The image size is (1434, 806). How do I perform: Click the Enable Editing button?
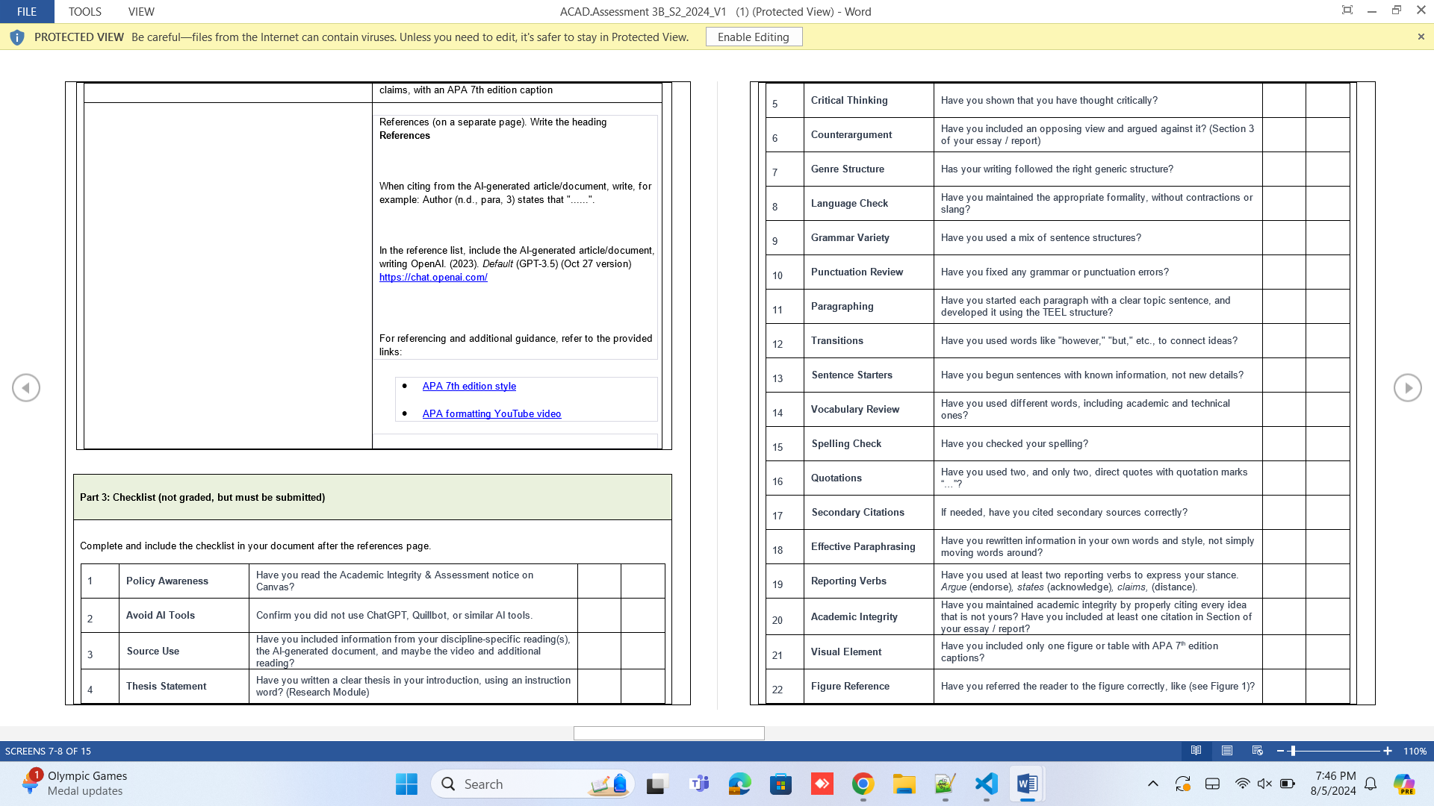coord(754,37)
